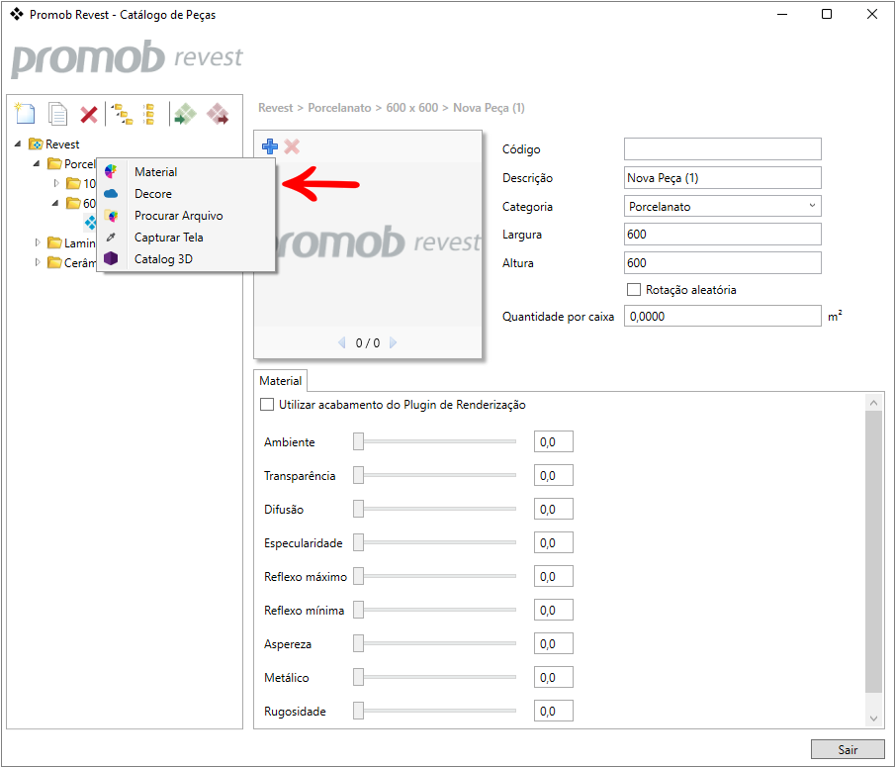The height and width of the screenshot is (767, 895).
Task: Click the Material panel scrollbar up arrow
Action: pos(873,403)
